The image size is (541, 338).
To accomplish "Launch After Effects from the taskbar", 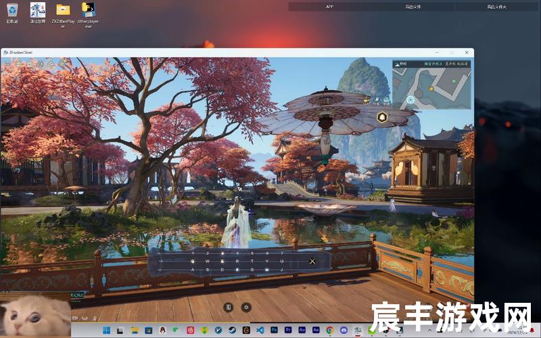I will [316, 330].
